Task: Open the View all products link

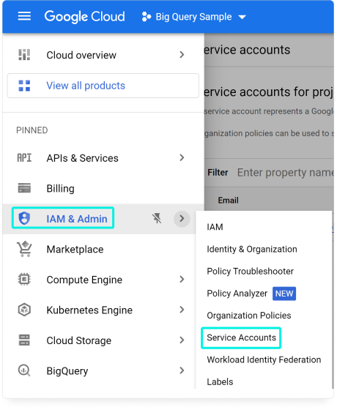Action: tap(86, 86)
